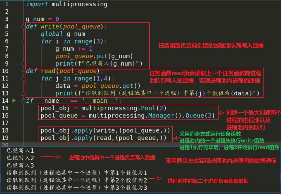Click console output '已经写入2'
281x194 pixels.
20,158
